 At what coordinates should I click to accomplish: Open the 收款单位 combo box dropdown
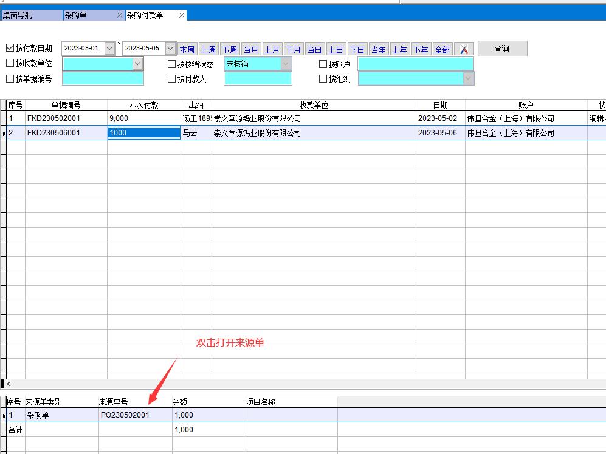137,63
